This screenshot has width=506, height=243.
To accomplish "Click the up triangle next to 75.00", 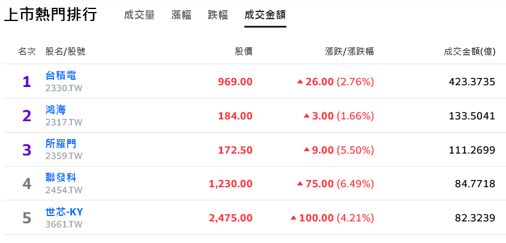I will pos(300,184).
